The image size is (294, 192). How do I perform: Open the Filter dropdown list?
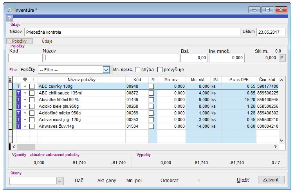(106, 70)
